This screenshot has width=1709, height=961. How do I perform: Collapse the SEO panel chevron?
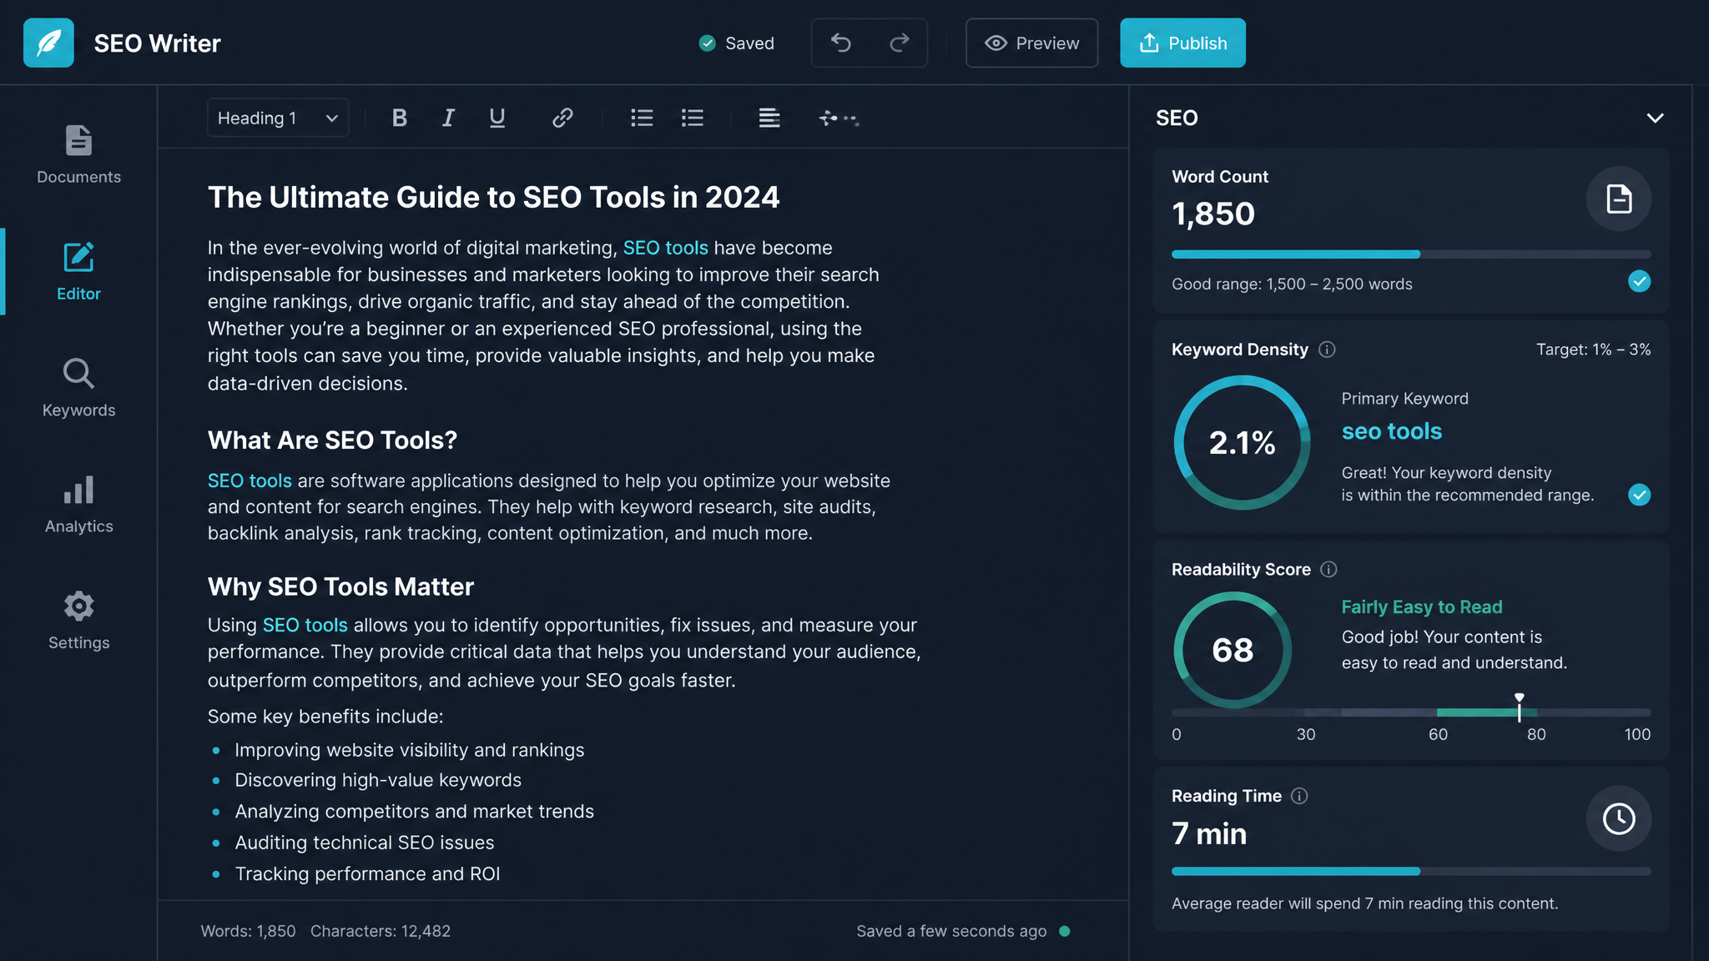click(1655, 118)
